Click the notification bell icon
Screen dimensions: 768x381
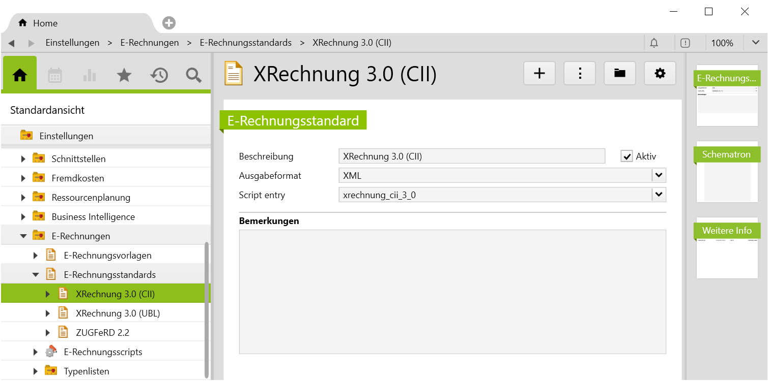point(654,43)
